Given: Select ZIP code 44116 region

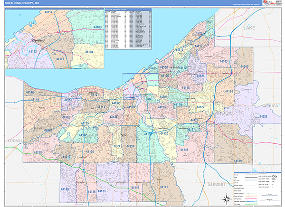Looking at the screenshot, I should tap(68, 100).
